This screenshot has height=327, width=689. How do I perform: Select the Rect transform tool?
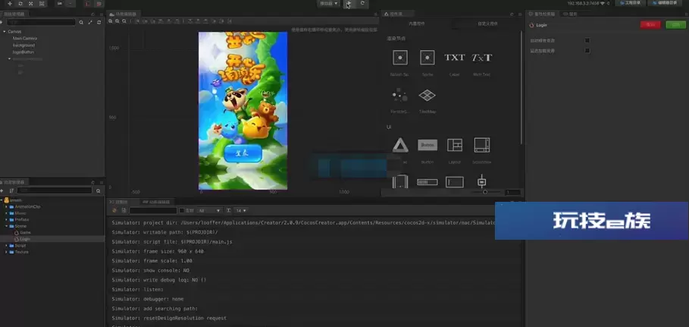point(42,4)
